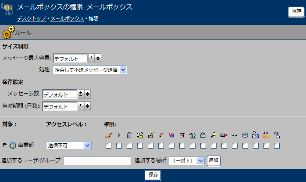Click the glasses permission icon

coord(235,135)
